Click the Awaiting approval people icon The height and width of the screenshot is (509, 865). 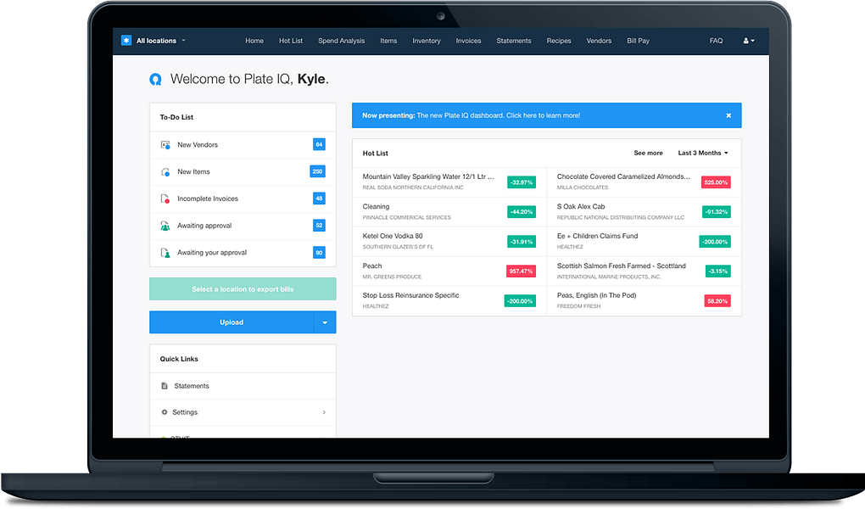pyautogui.click(x=165, y=226)
